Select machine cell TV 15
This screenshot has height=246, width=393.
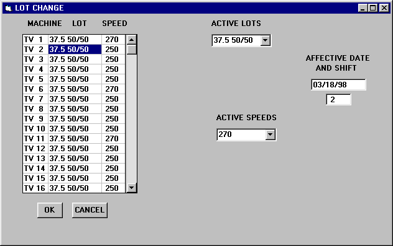(35, 178)
